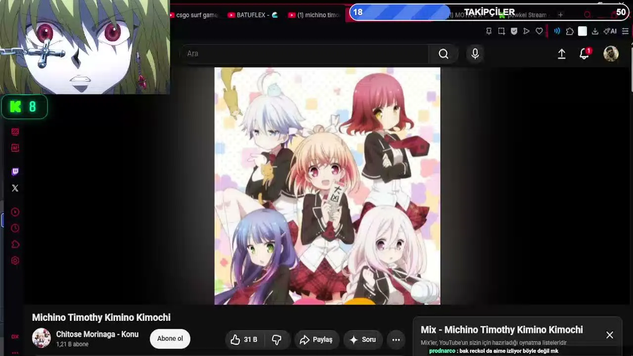Open sidebar extensions cube icon
633x356 pixels.
tap(15, 244)
